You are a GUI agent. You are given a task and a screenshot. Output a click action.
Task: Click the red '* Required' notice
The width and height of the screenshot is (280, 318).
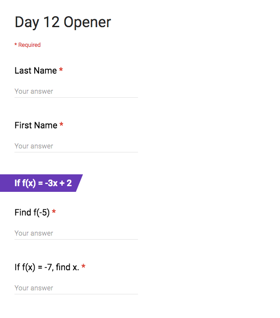[28, 45]
